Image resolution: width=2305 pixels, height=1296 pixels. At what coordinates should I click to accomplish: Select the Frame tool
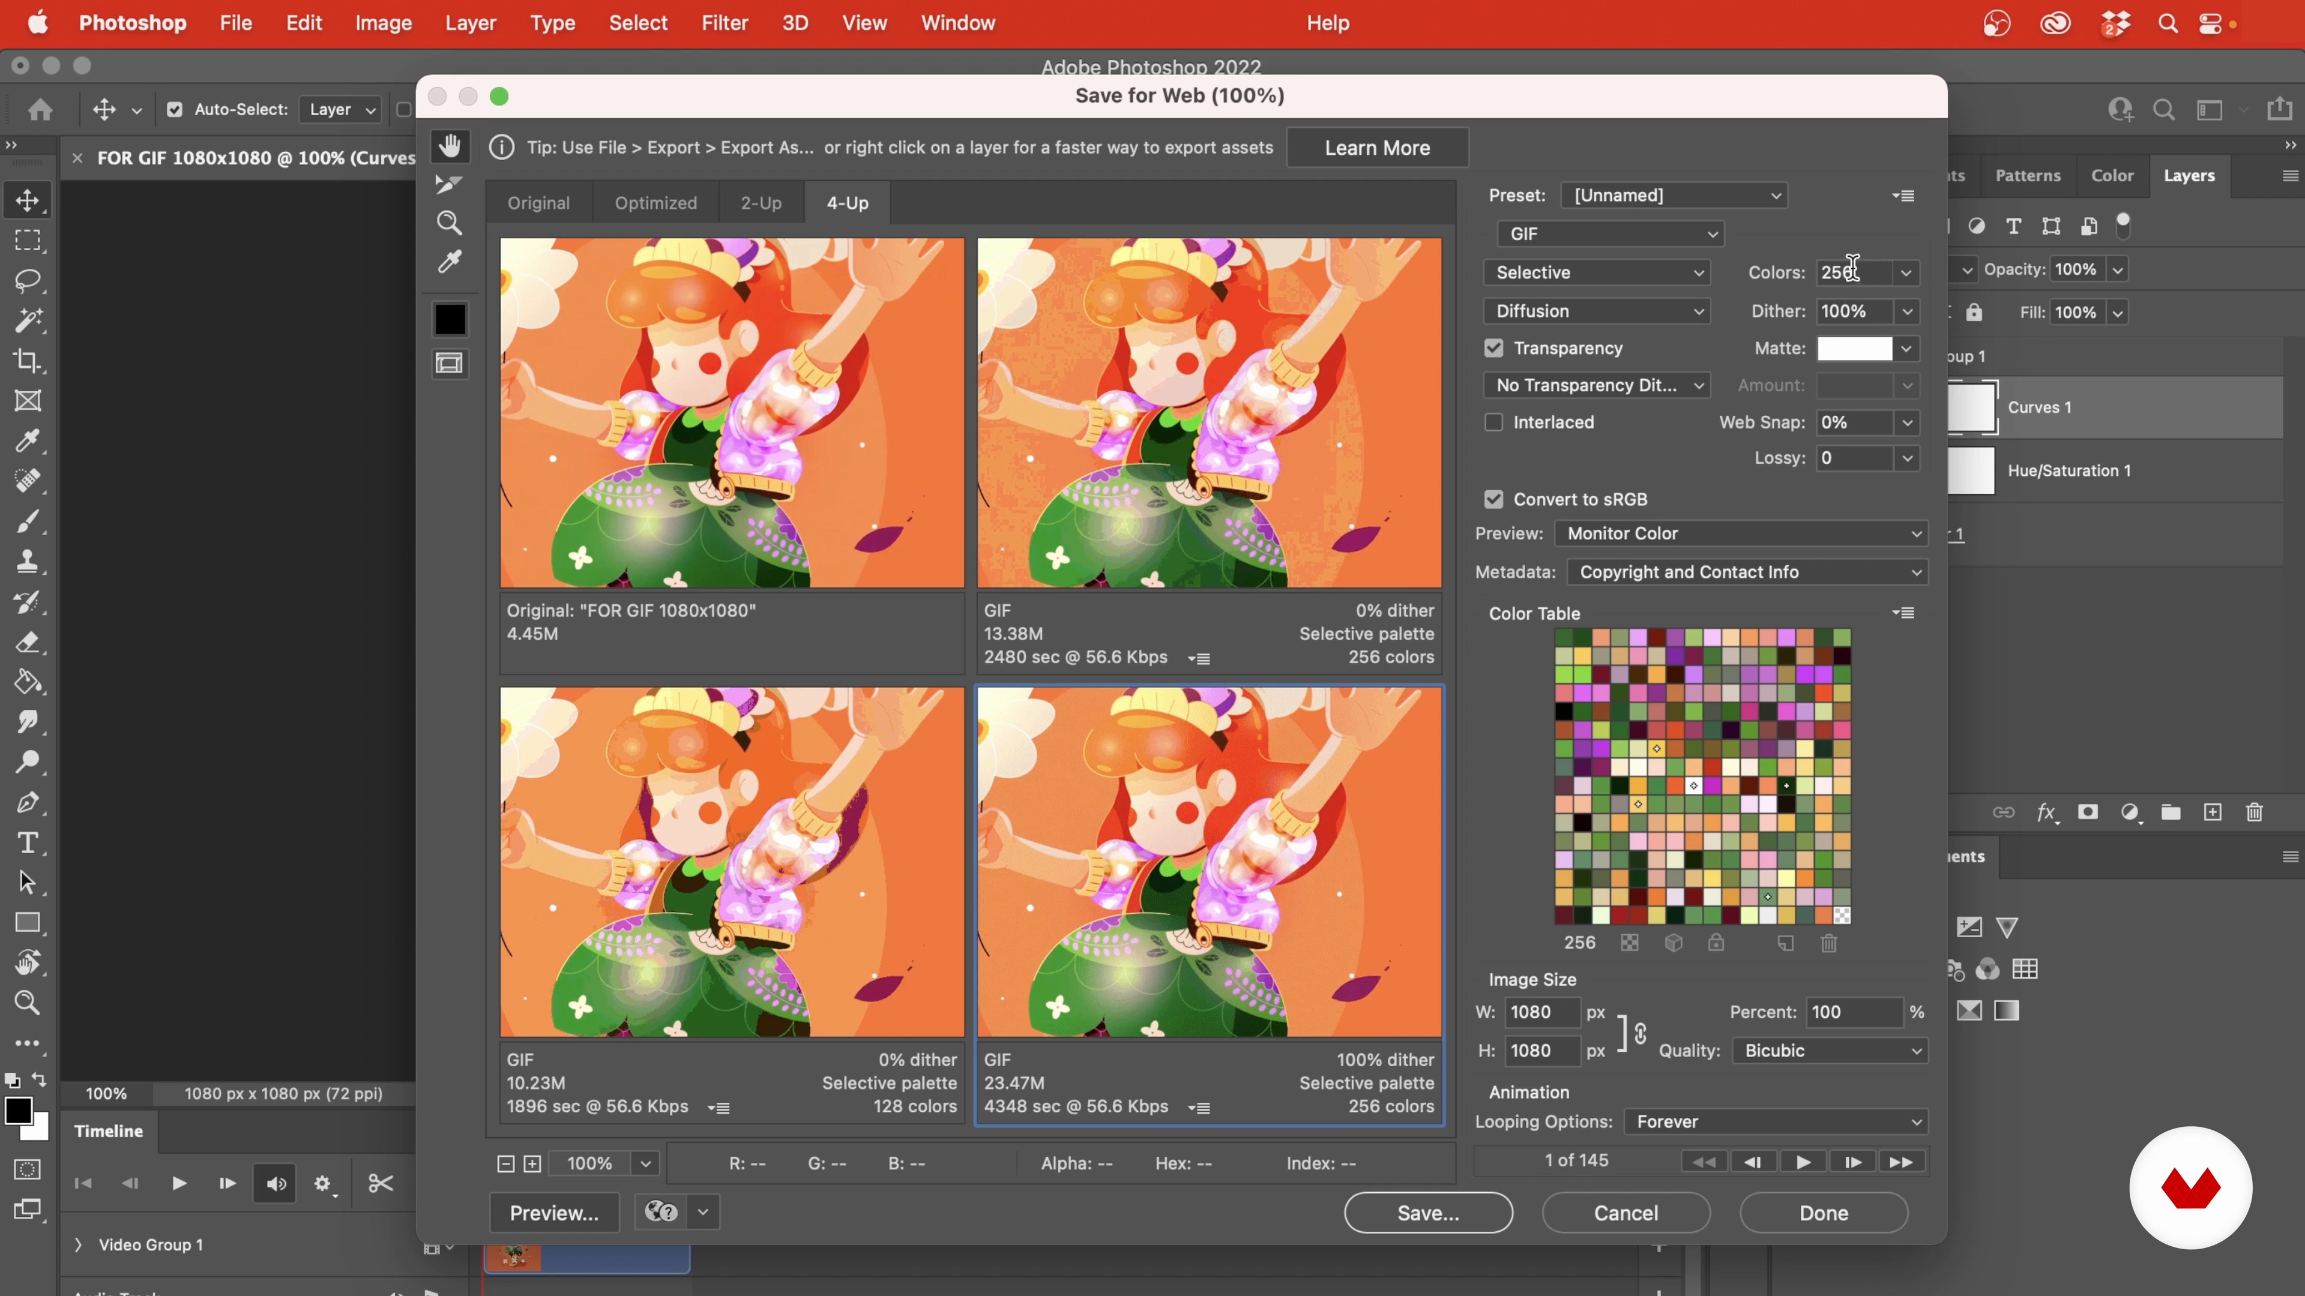28,401
